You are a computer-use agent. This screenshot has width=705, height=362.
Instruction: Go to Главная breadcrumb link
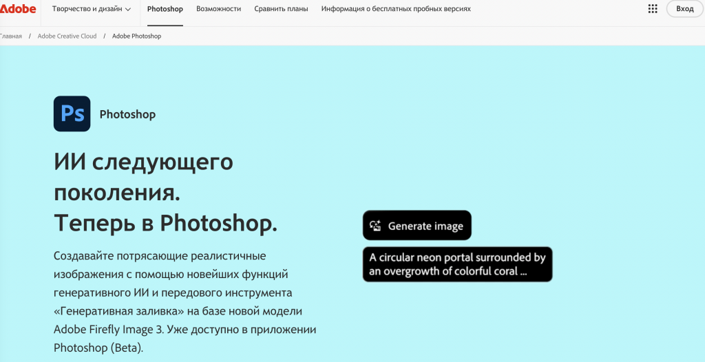[11, 36]
